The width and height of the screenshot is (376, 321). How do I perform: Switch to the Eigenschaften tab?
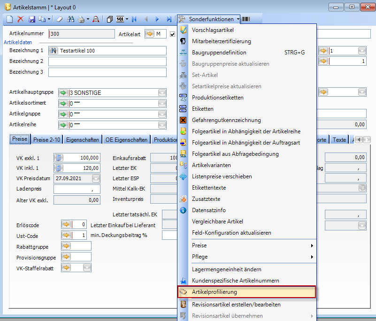[83, 139]
